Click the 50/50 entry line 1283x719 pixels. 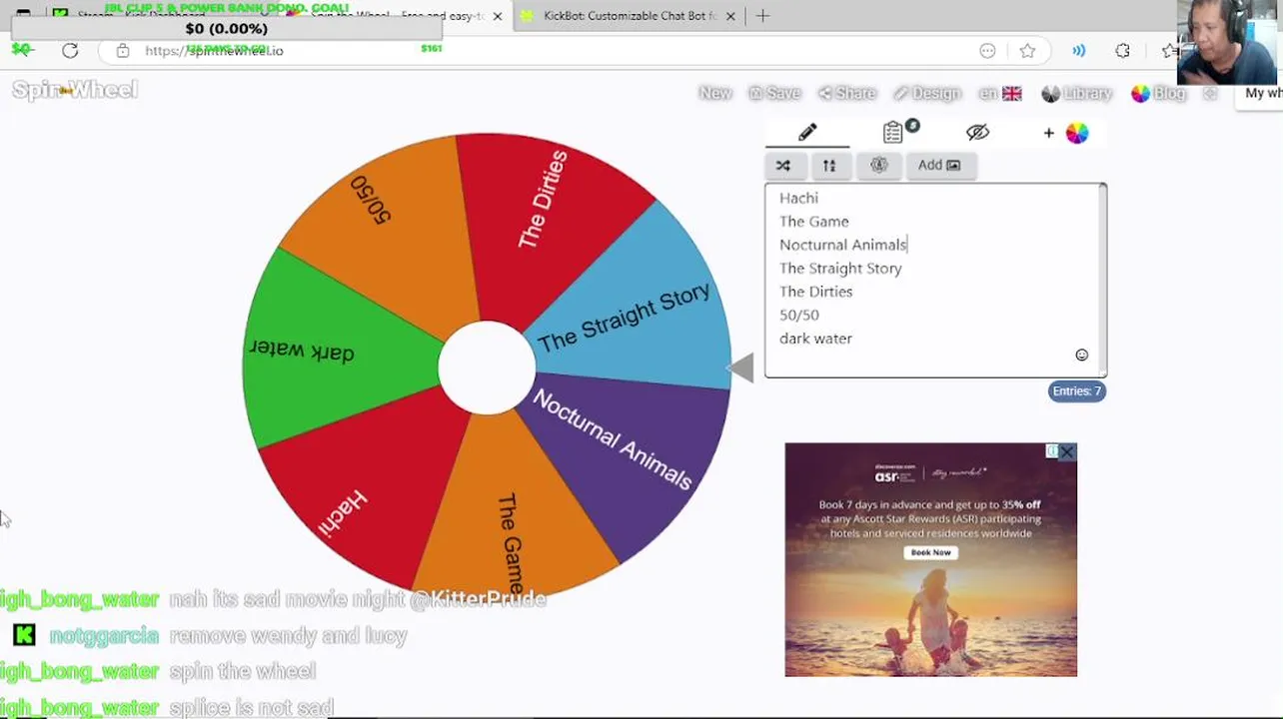(x=799, y=315)
